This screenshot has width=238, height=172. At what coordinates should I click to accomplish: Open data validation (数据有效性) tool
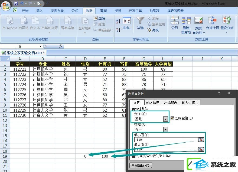[x=198, y=25]
